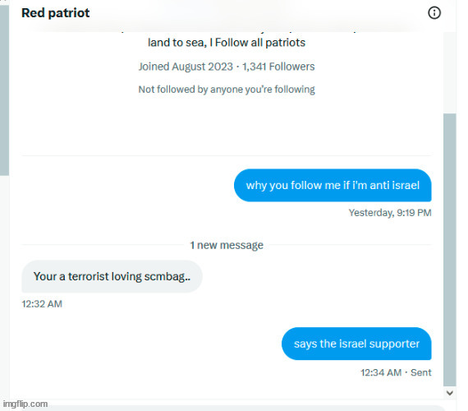The width and height of the screenshot is (468, 411).
Task: Click "Not followed by anyone you're following"
Action: (227, 90)
